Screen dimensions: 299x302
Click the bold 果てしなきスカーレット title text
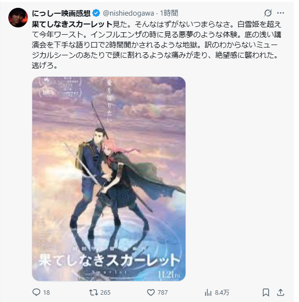72,24
